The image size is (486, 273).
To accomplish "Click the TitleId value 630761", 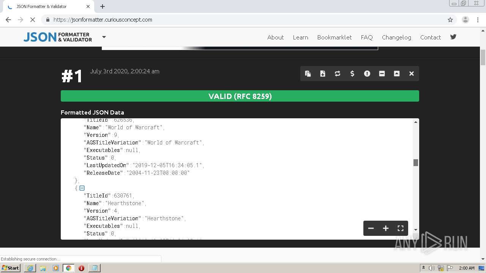I will point(123,196).
